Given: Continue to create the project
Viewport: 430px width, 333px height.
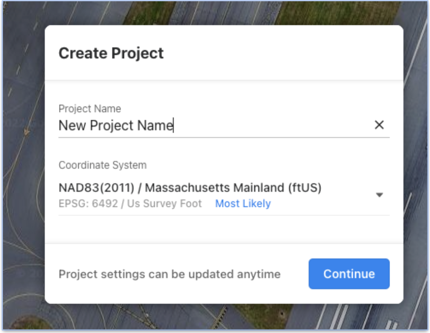Looking at the screenshot, I should pos(349,274).
